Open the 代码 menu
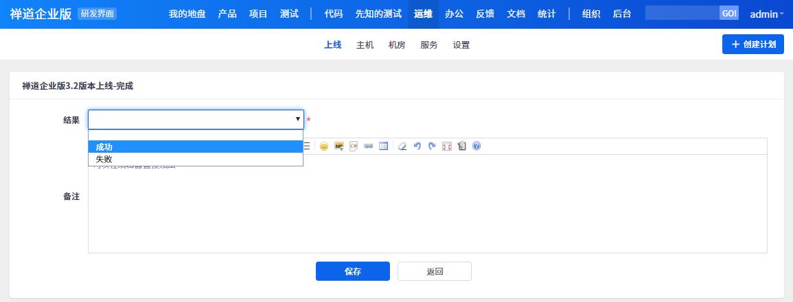 tap(333, 14)
